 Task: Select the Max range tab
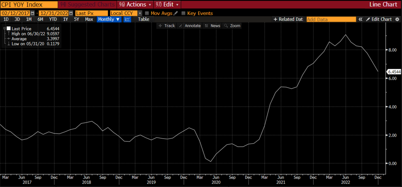click(x=89, y=19)
